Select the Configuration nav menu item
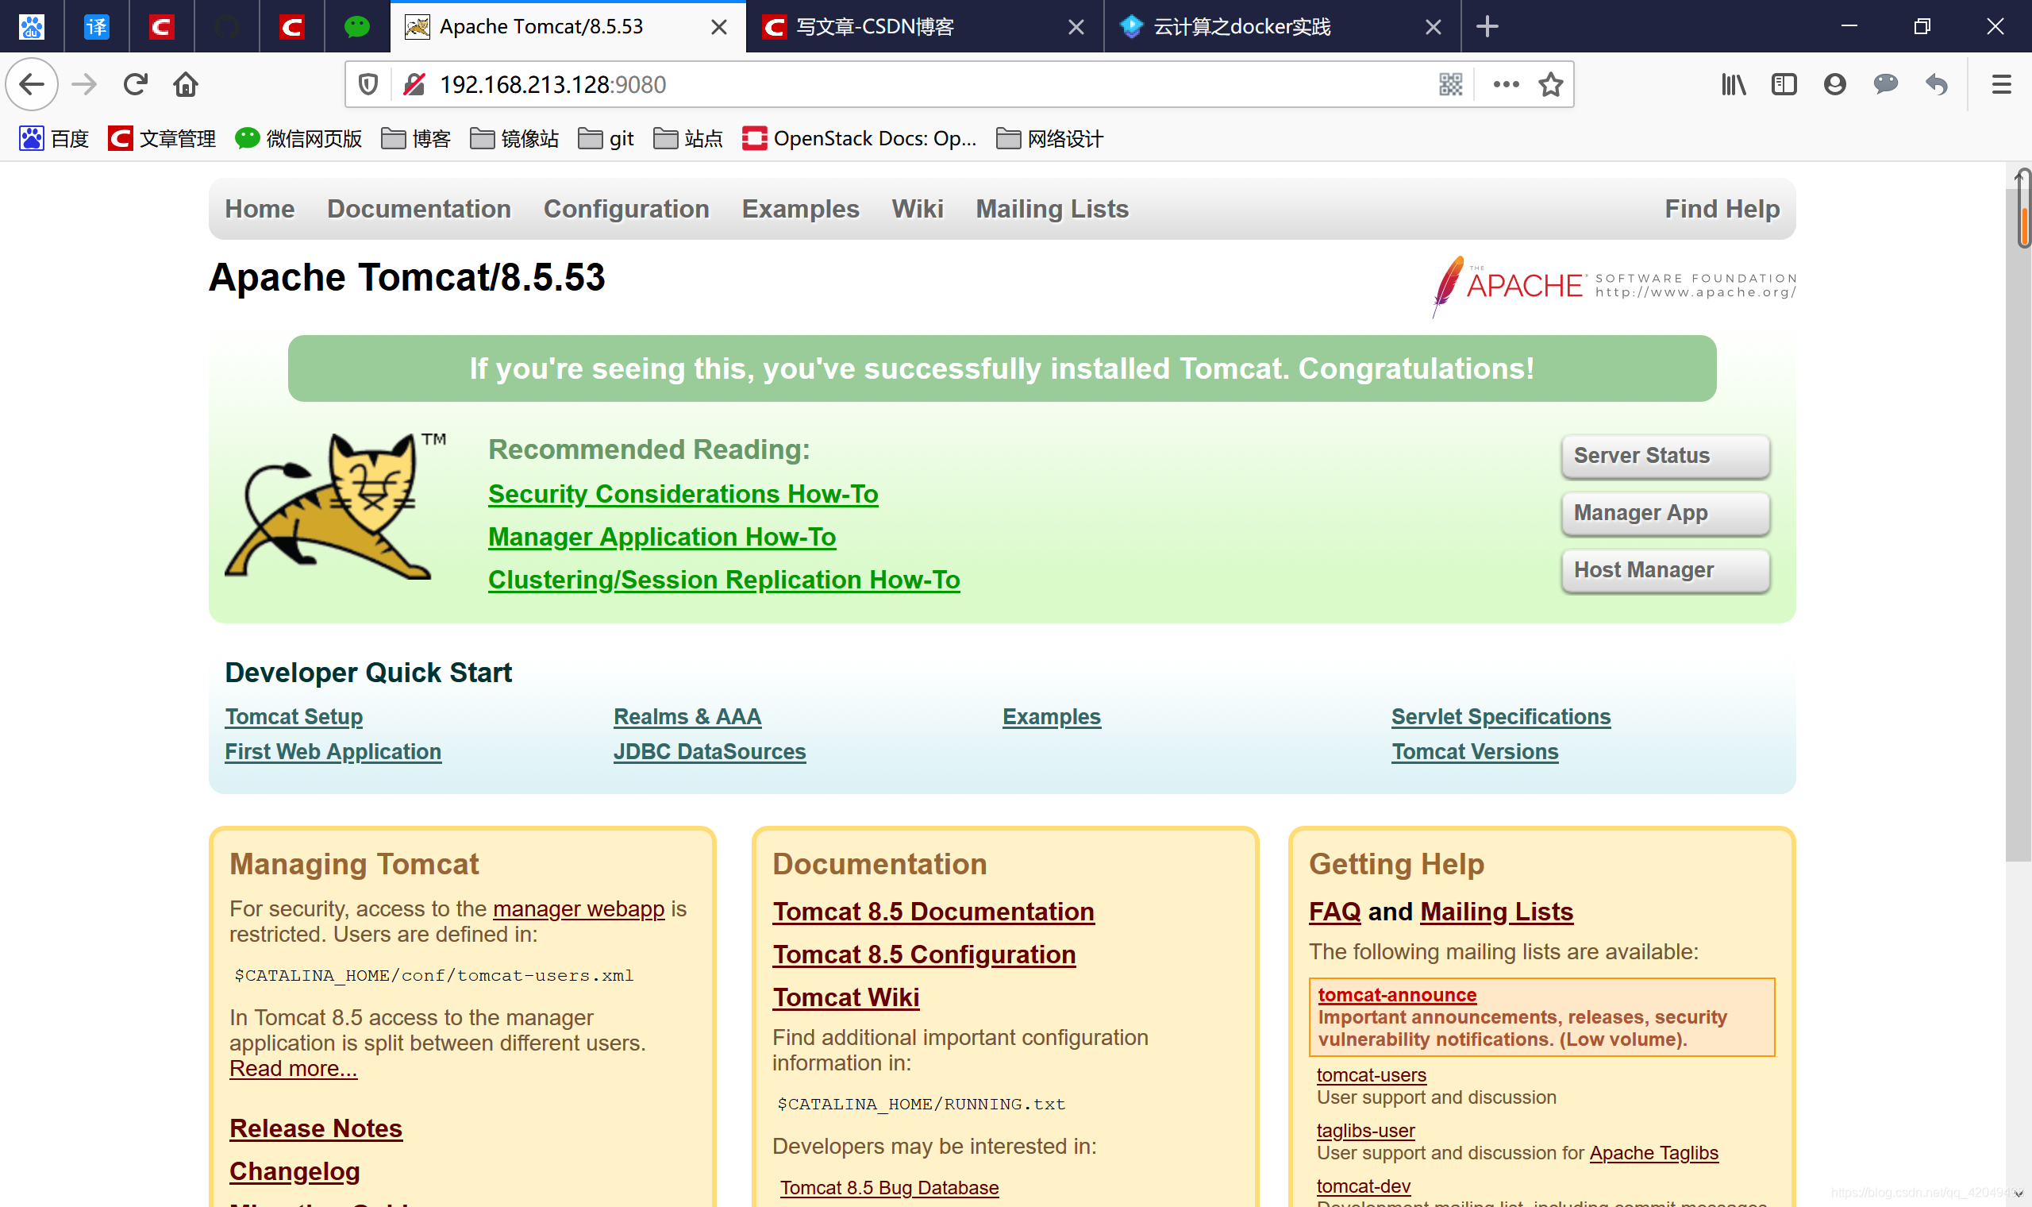The width and height of the screenshot is (2032, 1207). pyautogui.click(x=625, y=209)
